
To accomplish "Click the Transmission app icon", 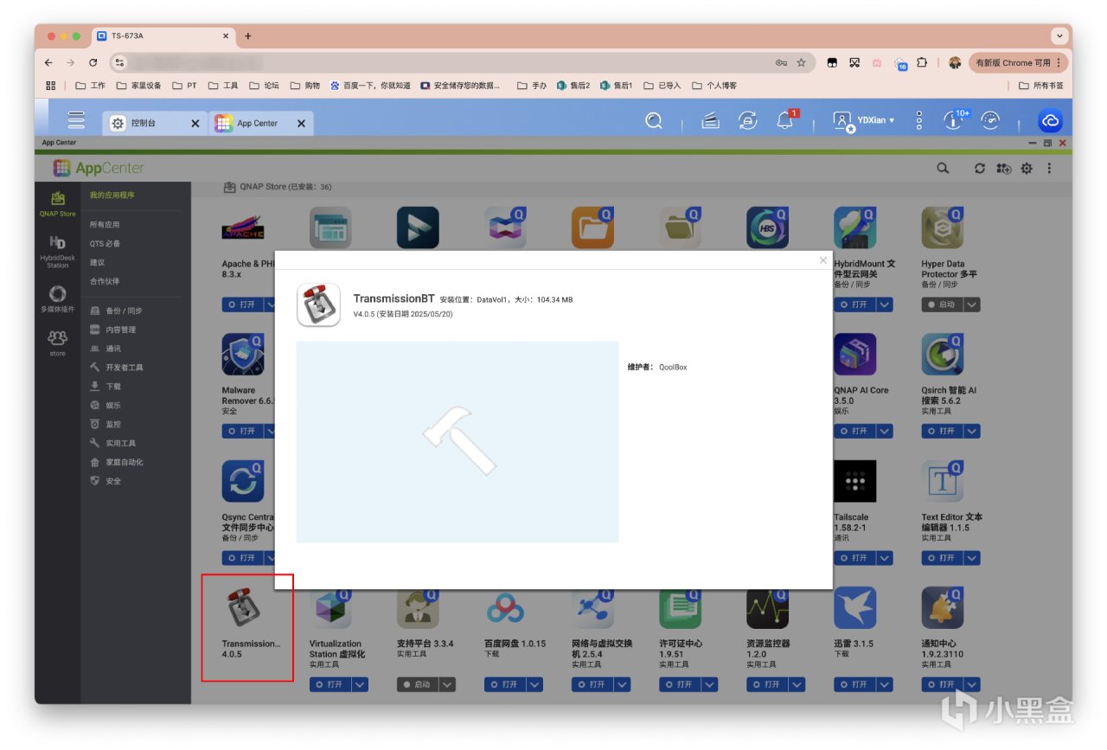I will [245, 608].
